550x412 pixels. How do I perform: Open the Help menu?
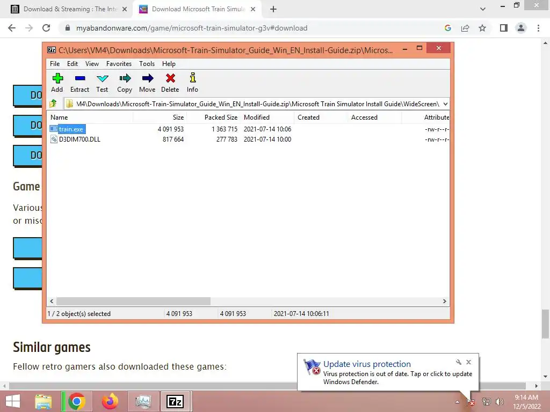(x=169, y=64)
